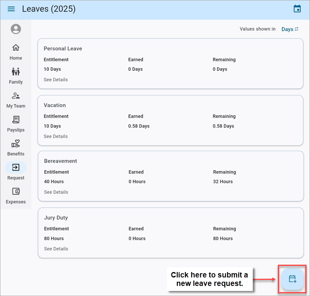See Details for Jury Duty
This screenshot has width=310, height=296.
(56, 249)
